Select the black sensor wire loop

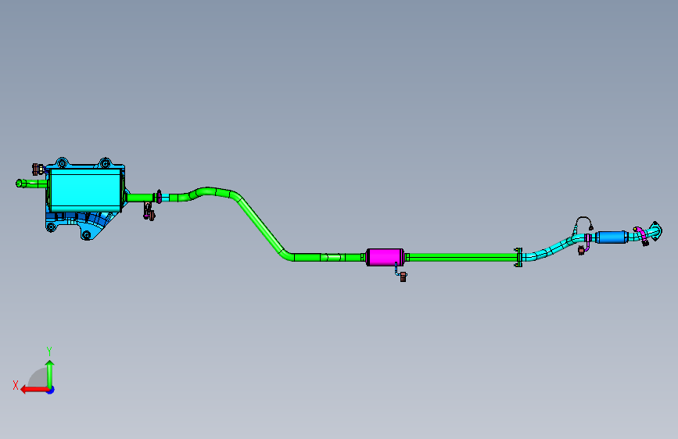pos(583,223)
